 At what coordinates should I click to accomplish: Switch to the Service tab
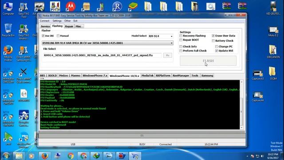pos(45,27)
